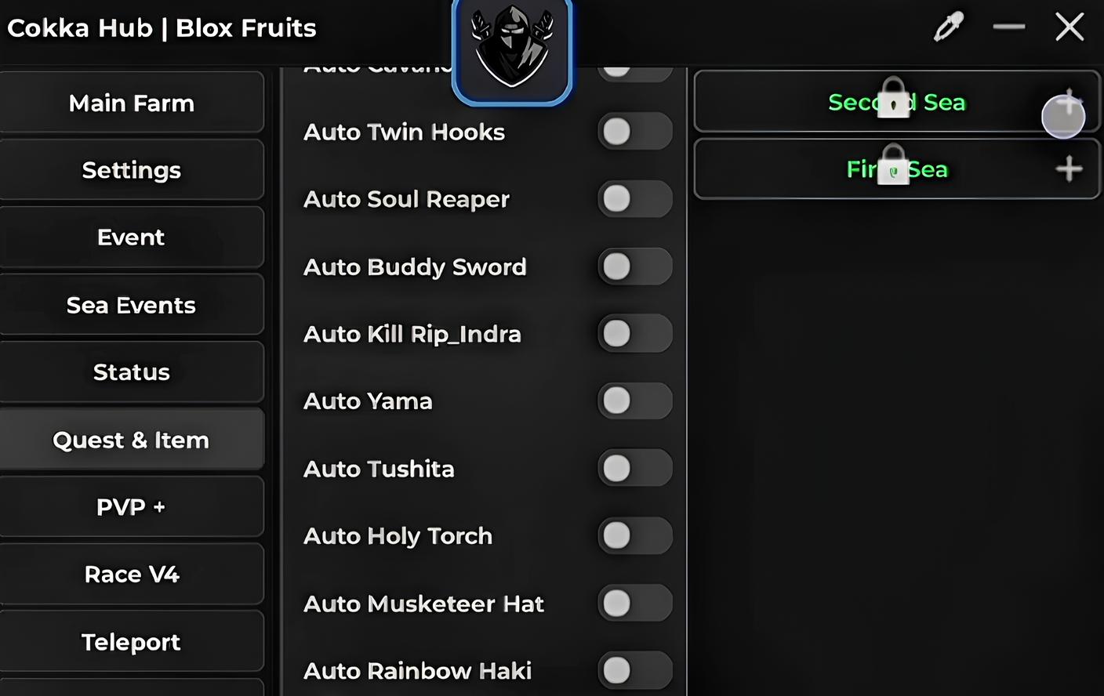Close the Cokka Hub window
The image size is (1104, 696).
[1069, 27]
